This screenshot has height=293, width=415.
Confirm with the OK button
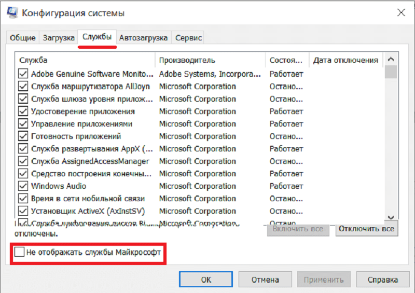click(206, 279)
